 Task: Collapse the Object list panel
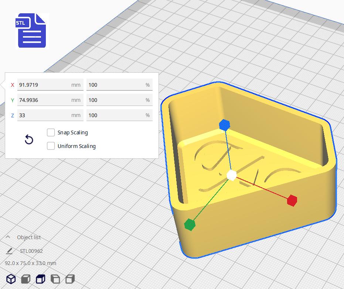pyautogui.click(x=8, y=237)
